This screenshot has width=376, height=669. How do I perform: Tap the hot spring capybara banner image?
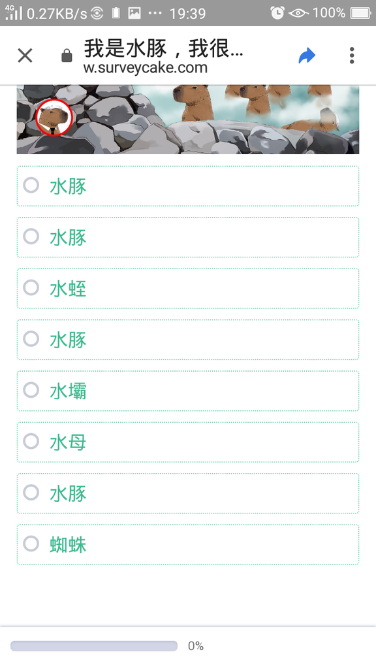(188, 120)
